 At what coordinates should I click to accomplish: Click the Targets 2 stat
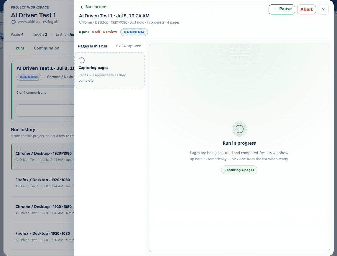pos(40,34)
